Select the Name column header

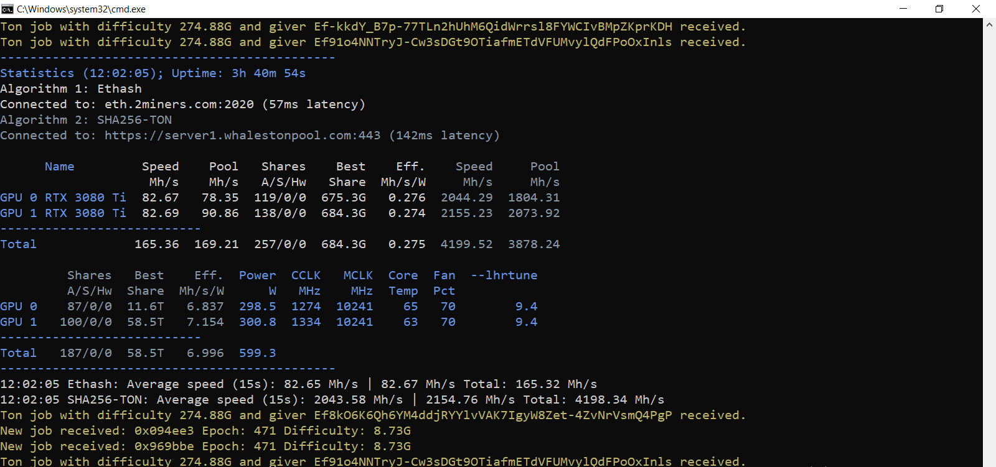pyautogui.click(x=59, y=167)
